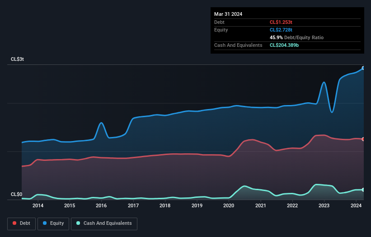The image size is (371, 237).
Task: Click the 2021 x-axis label
Action: tap(260, 205)
